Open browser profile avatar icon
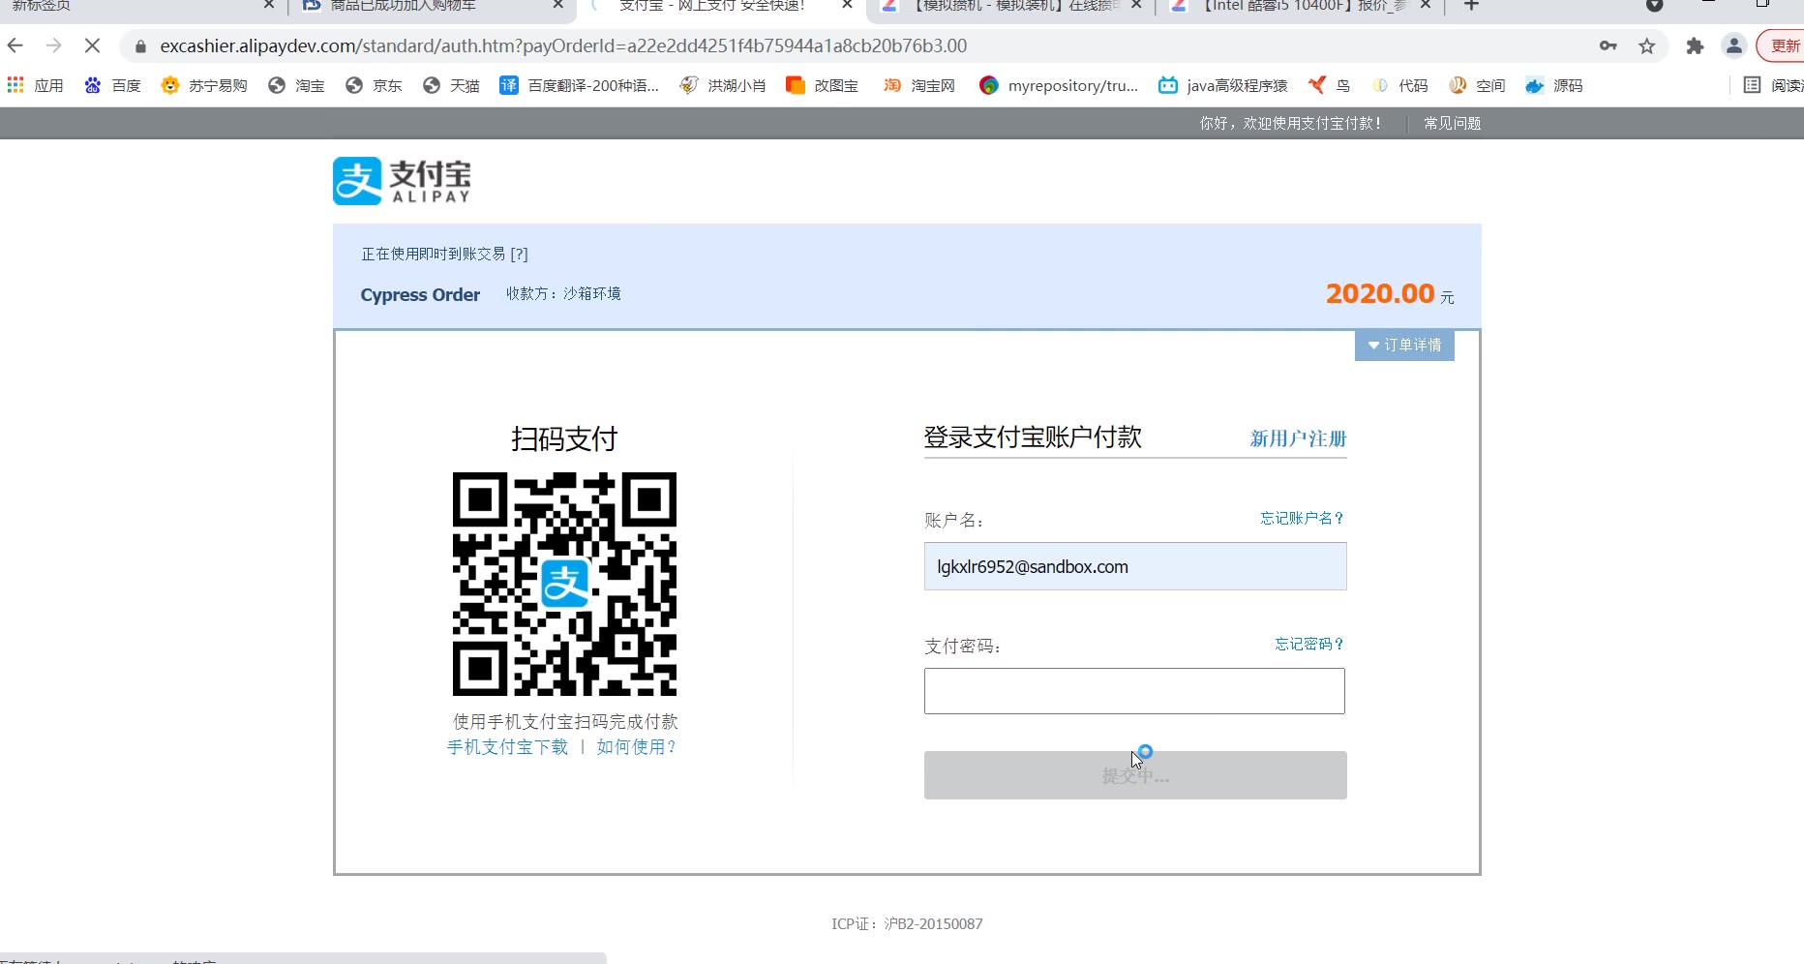Viewport: 1804px width, 964px height. point(1733,45)
